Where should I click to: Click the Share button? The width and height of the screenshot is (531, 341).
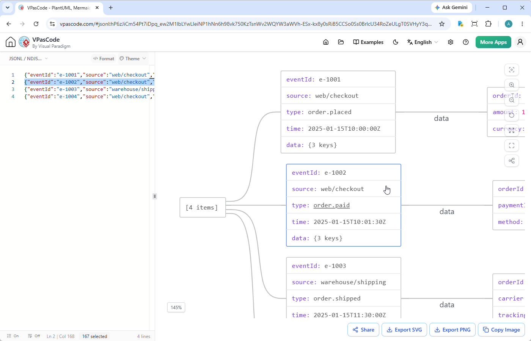click(363, 330)
